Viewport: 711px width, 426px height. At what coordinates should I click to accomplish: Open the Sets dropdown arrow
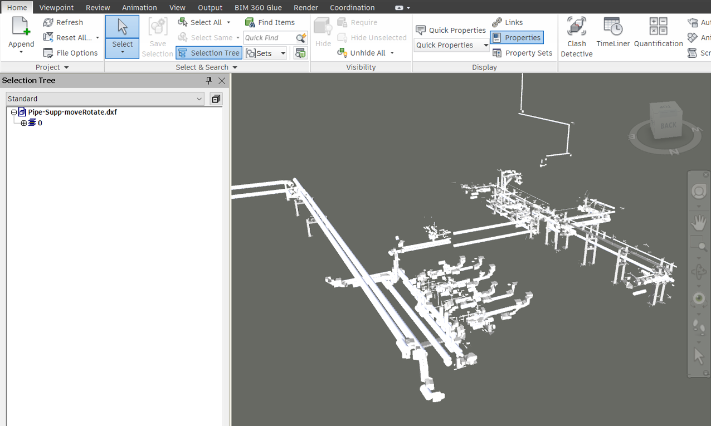click(283, 52)
